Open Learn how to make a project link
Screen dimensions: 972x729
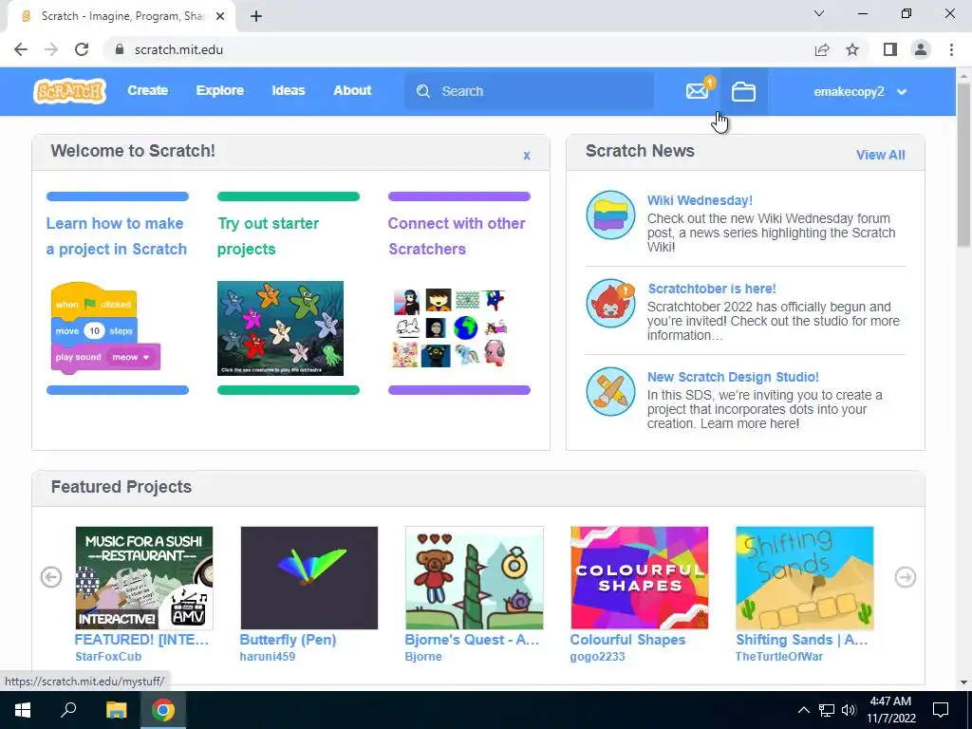tap(117, 235)
